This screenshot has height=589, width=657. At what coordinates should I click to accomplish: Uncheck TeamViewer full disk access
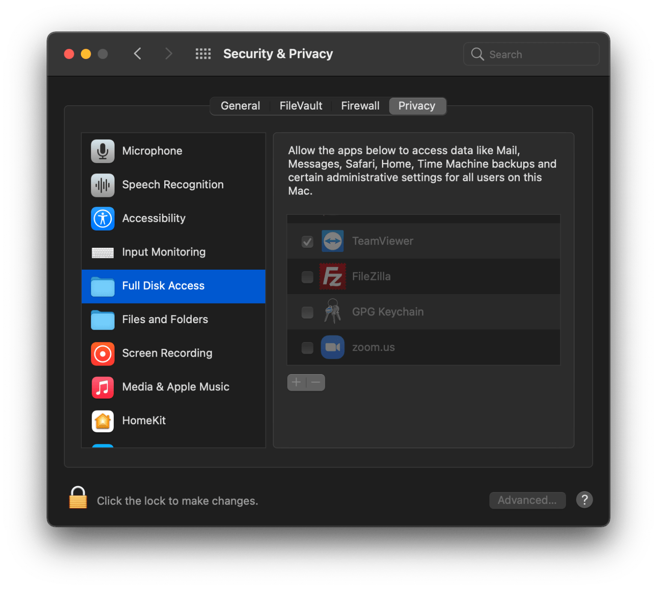(x=307, y=241)
